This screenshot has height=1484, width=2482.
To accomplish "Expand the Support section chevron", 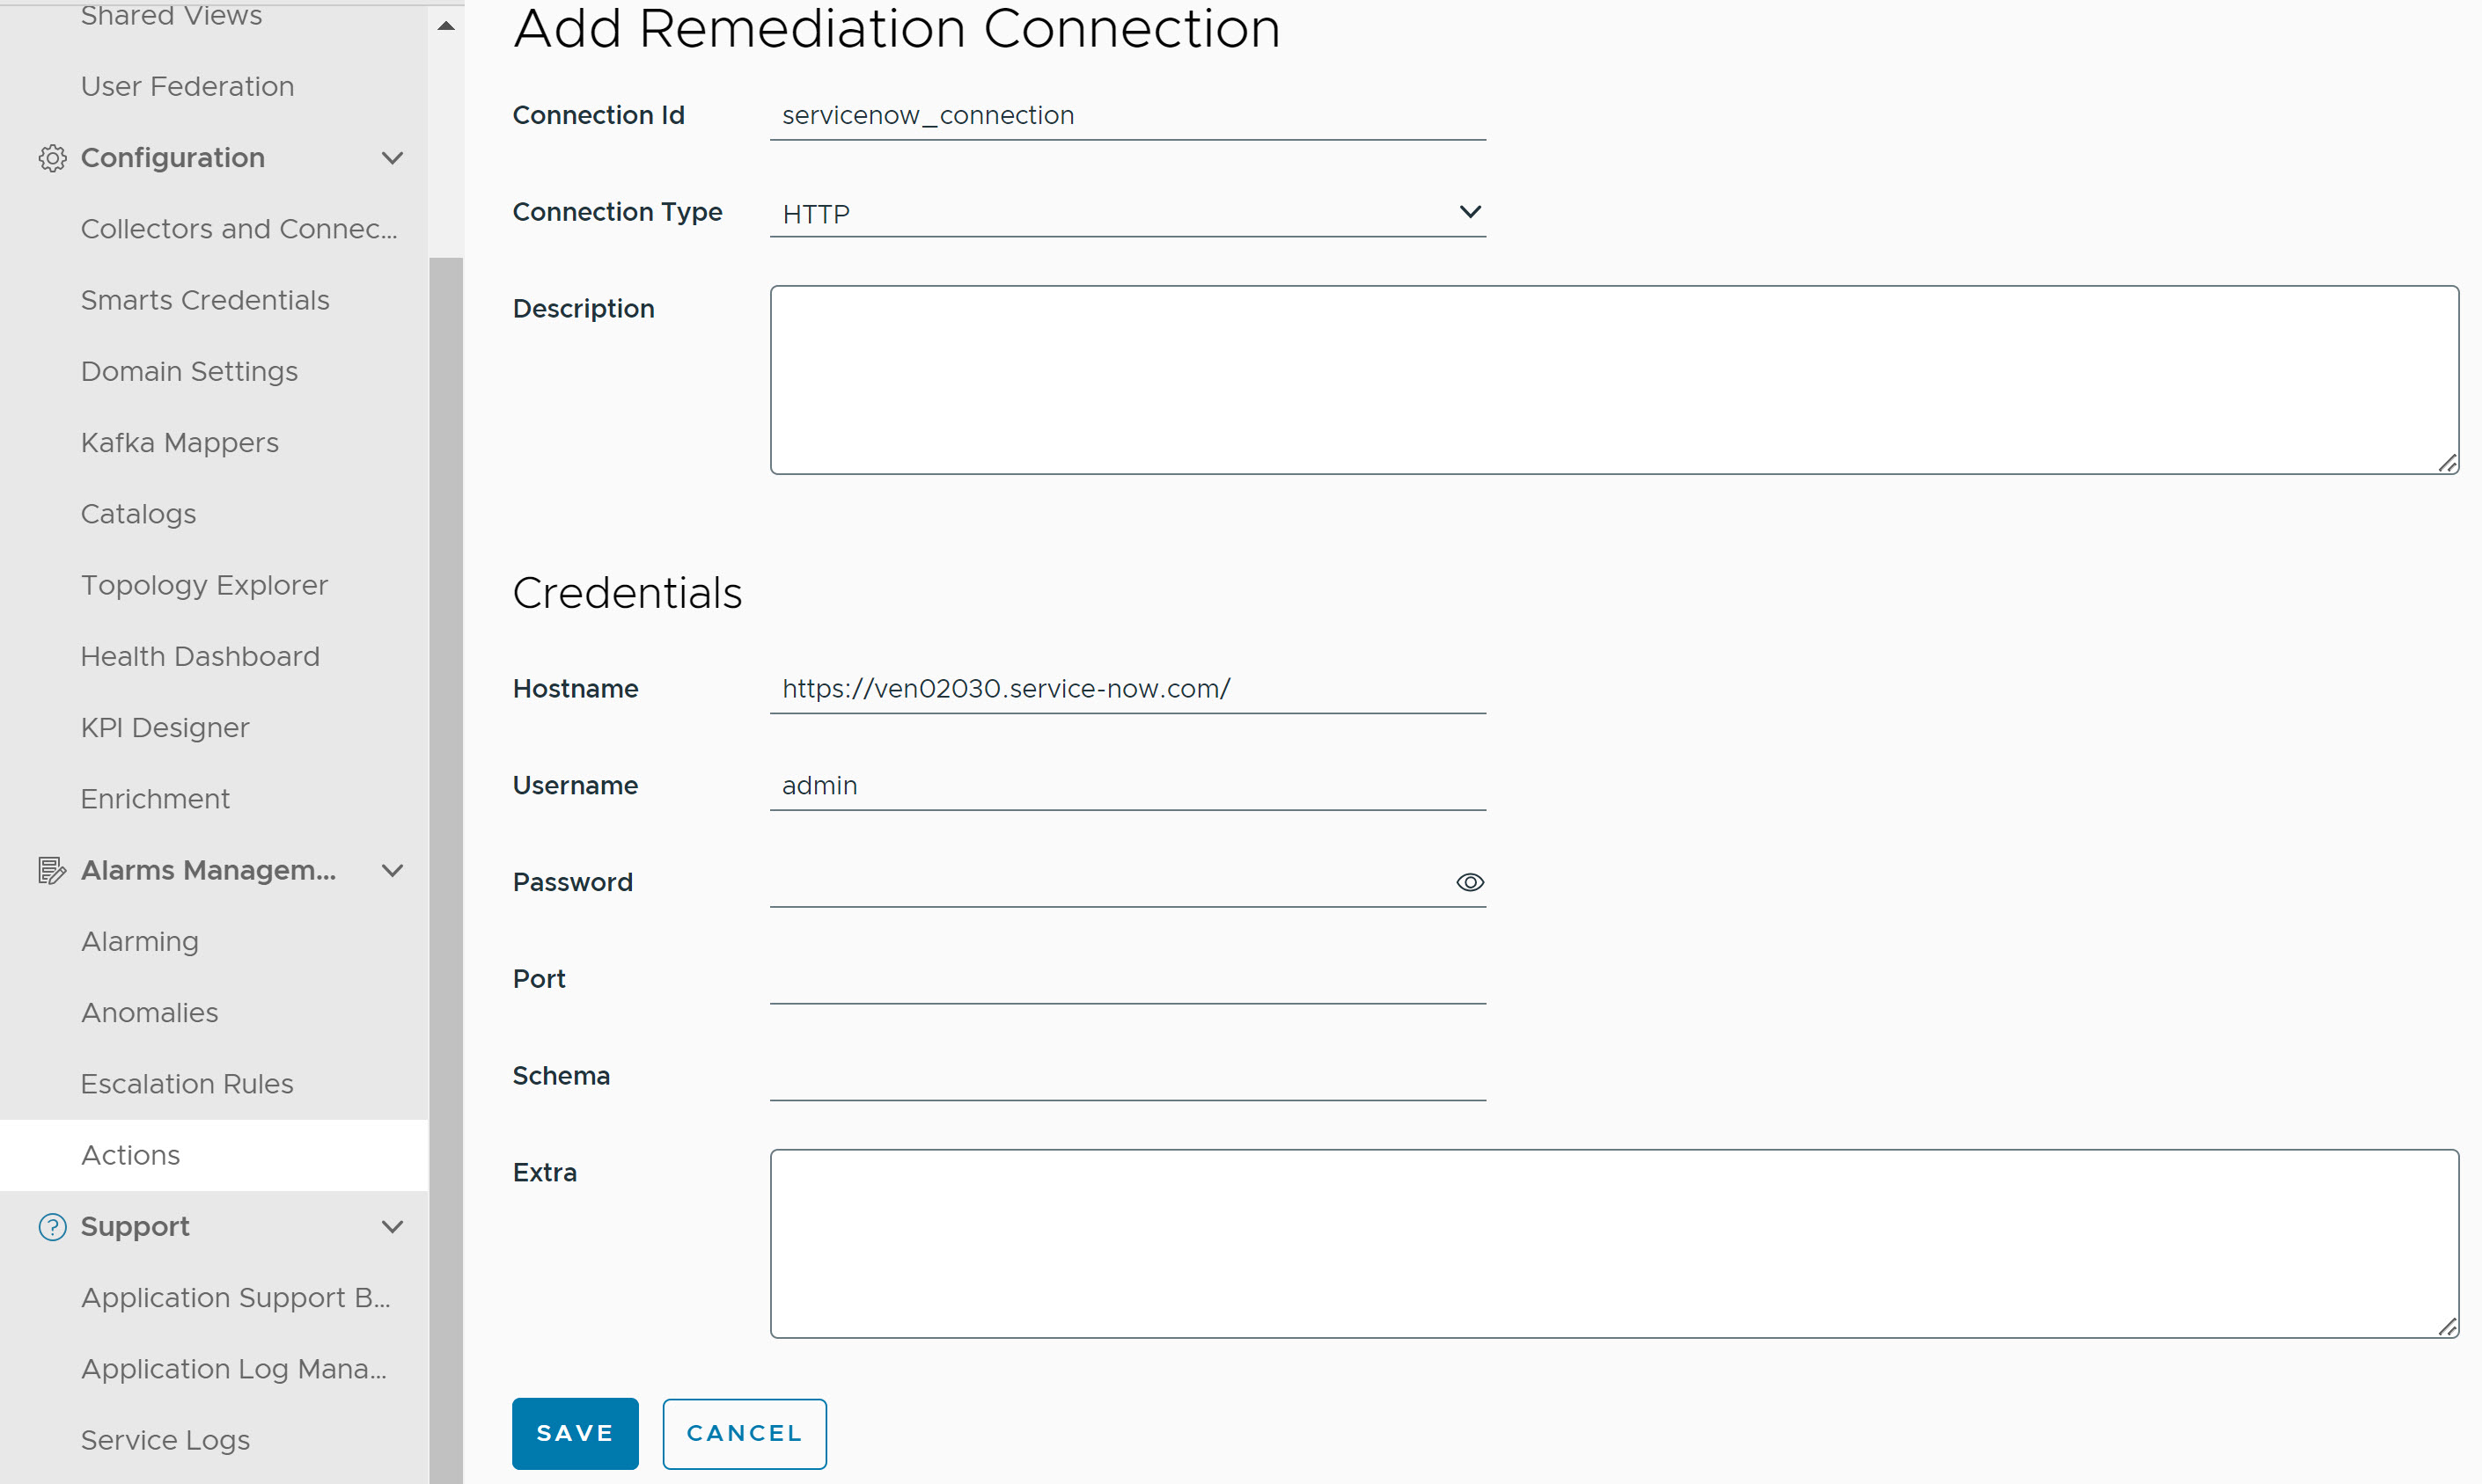I will [391, 1226].
